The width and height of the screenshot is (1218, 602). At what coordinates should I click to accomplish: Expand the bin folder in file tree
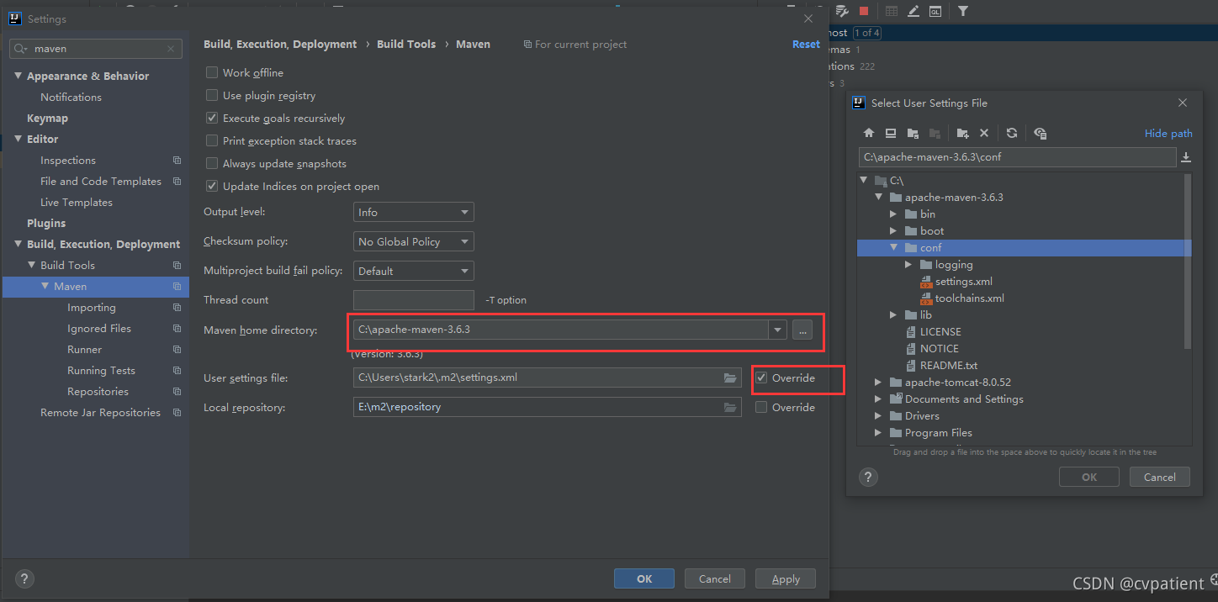pos(893,214)
